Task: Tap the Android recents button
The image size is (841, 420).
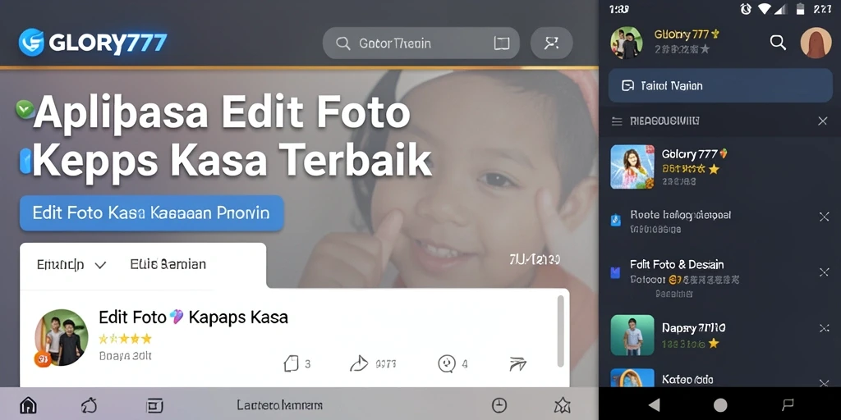Action: click(788, 404)
